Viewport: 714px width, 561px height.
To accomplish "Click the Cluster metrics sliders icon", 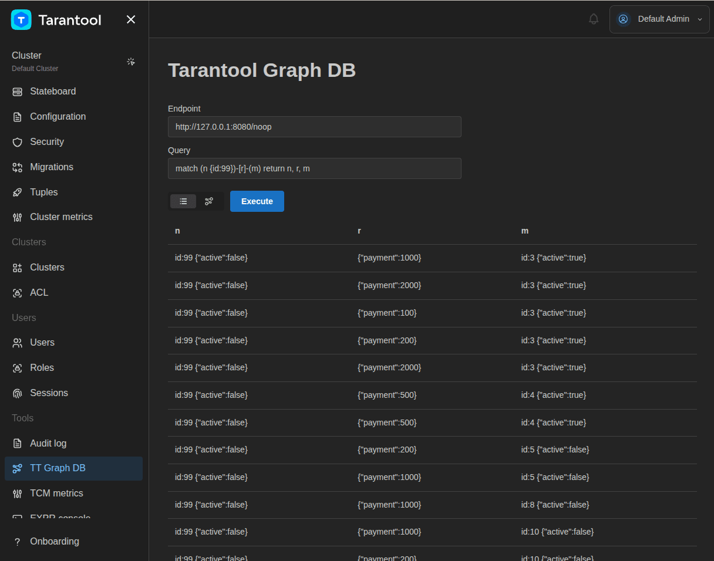I will pos(18,217).
